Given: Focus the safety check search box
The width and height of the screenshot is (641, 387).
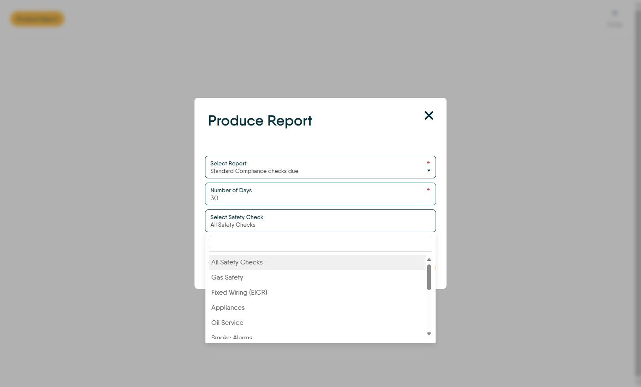Looking at the screenshot, I should (320, 244).
